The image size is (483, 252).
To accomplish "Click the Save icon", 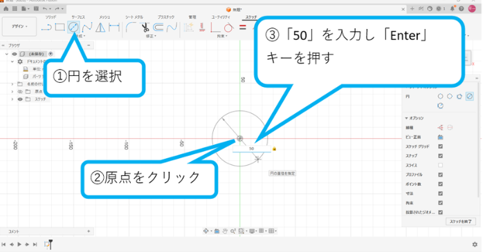I will pos(36,8).
